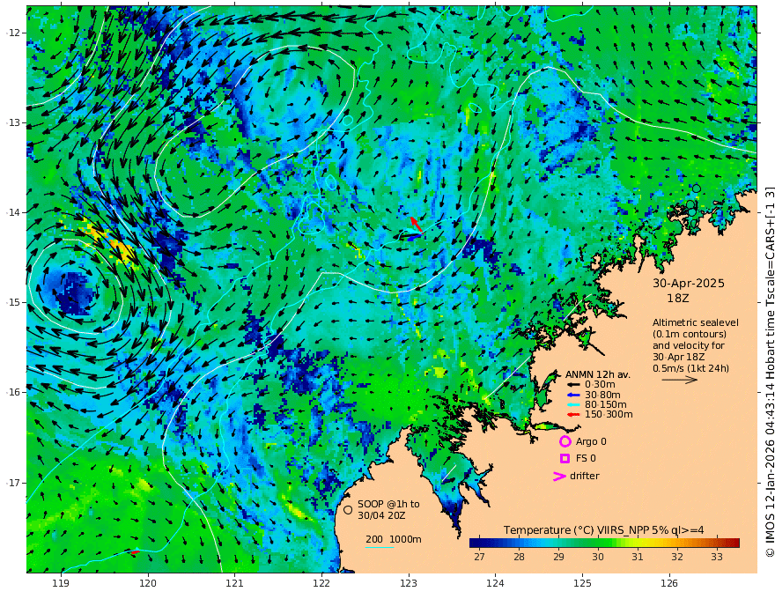Click the red marker near 120E bottom edge
The width and height of the screenshot is (775, 599).
(x=135, y=551)
